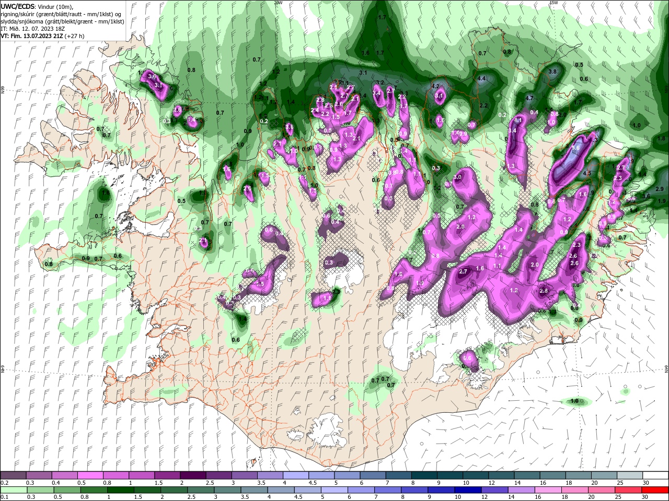Click the 4.2 value on the map

(x=434, y=86)
